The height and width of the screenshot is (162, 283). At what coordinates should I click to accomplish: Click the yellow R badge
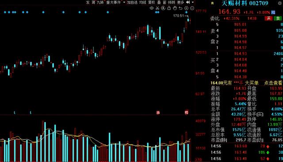coord(212,3)
